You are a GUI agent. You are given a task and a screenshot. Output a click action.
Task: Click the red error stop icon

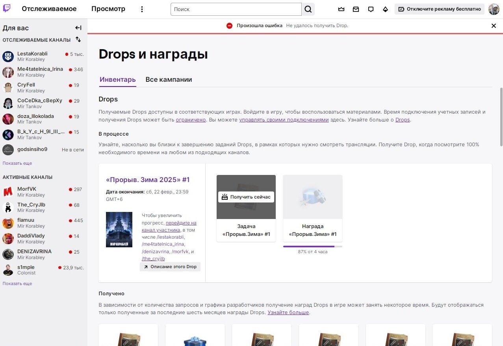coord(229,26)
